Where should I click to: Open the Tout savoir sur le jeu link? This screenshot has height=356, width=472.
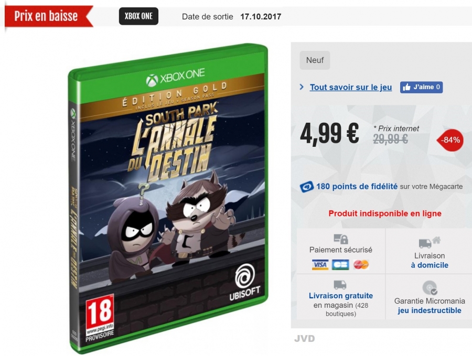pyautogui.click(x=351, y=87)
